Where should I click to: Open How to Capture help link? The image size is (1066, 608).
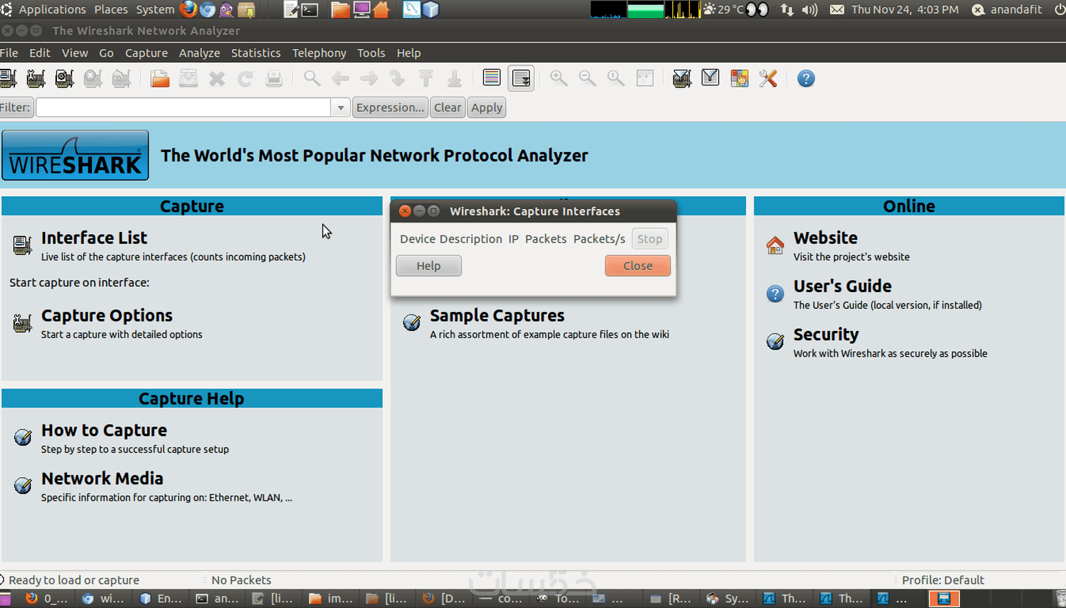point(104,430)
